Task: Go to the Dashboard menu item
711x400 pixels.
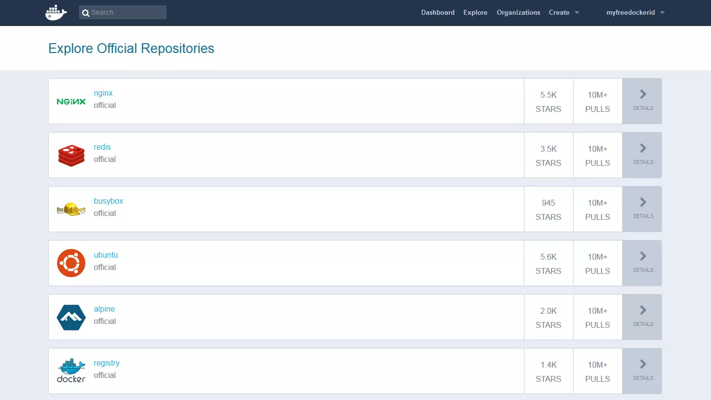Action: tap(438, 12)
